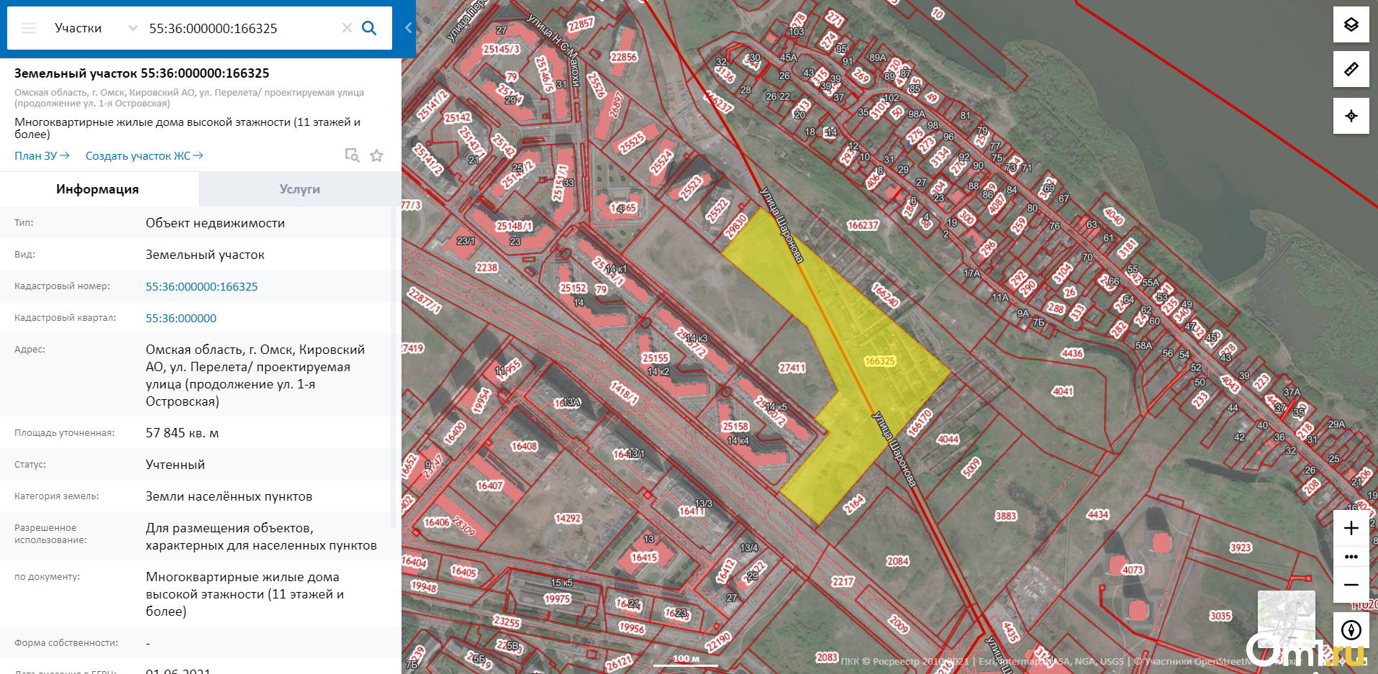Click parcel label 22856 on the map
The width and height of the screenshot is (1378, 674).
tap(624, 57)
